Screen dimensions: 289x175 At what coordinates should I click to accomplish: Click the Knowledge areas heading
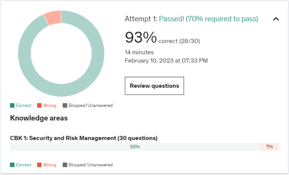coord(39,118)
